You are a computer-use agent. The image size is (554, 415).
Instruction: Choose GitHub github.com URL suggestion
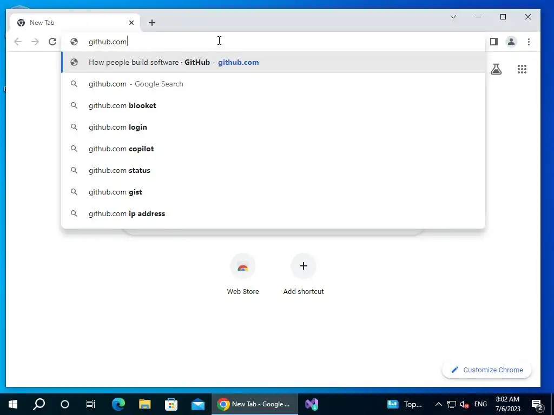pyautogui.click(x=273, y=63)
